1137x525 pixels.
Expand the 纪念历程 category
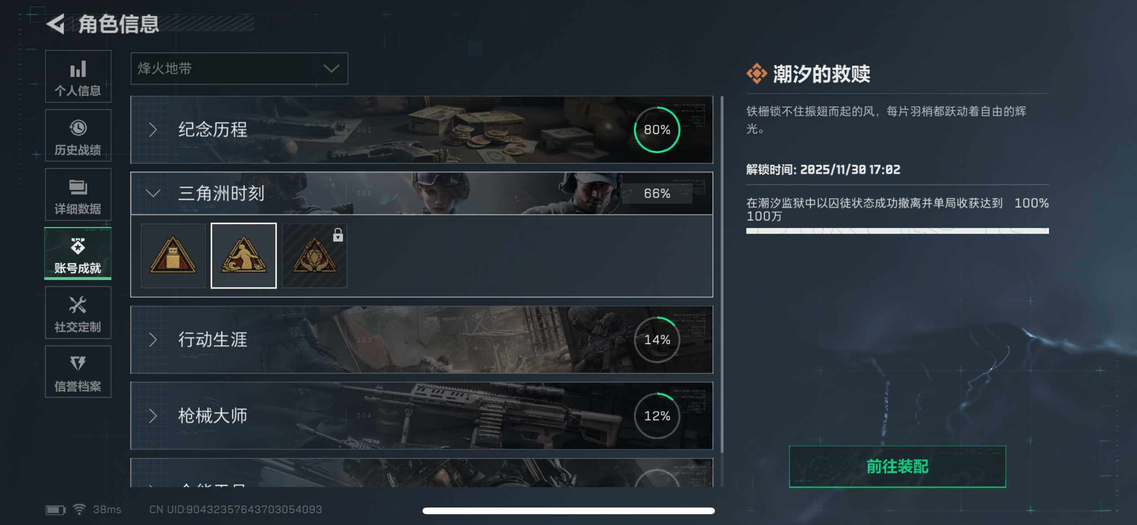(421, 130)
